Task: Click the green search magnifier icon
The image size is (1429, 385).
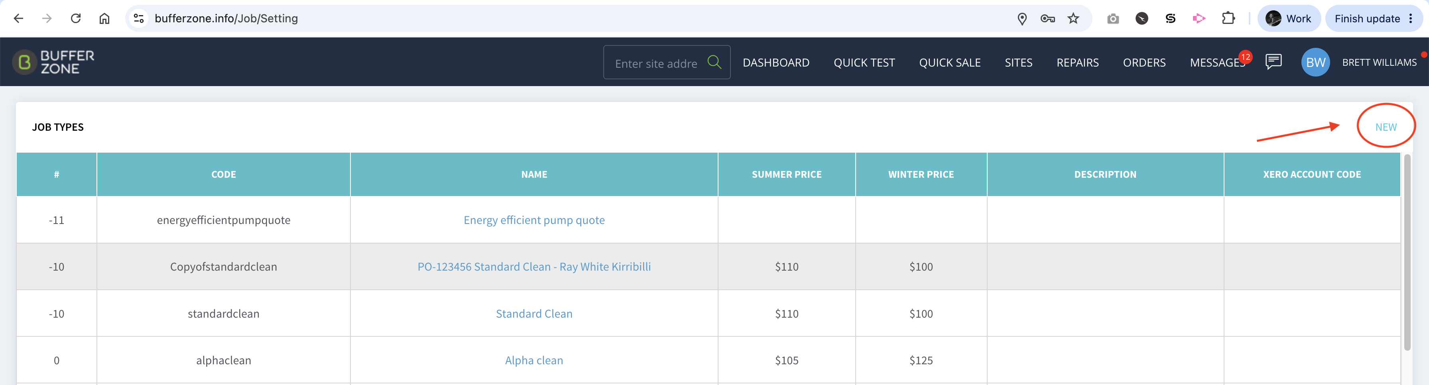Action: pyautogui.click(x=714, y=62)
